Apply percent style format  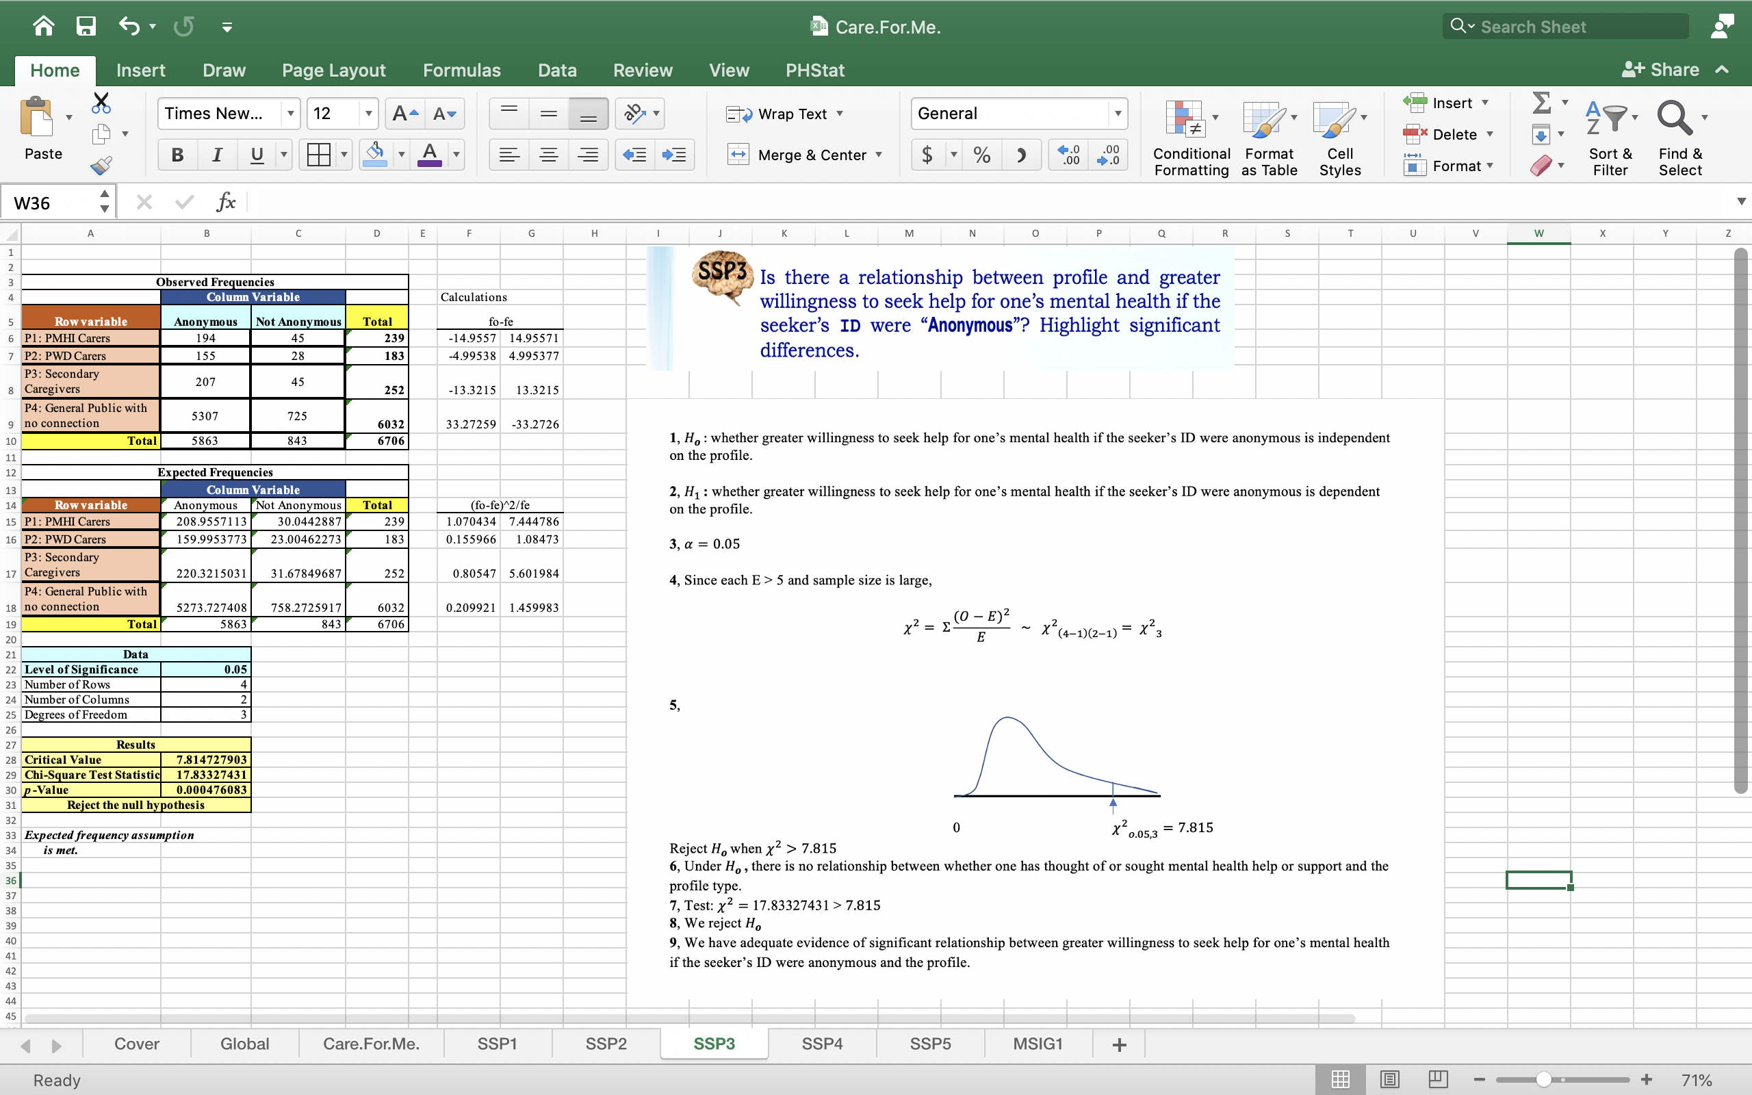click(x=981, y=154)
